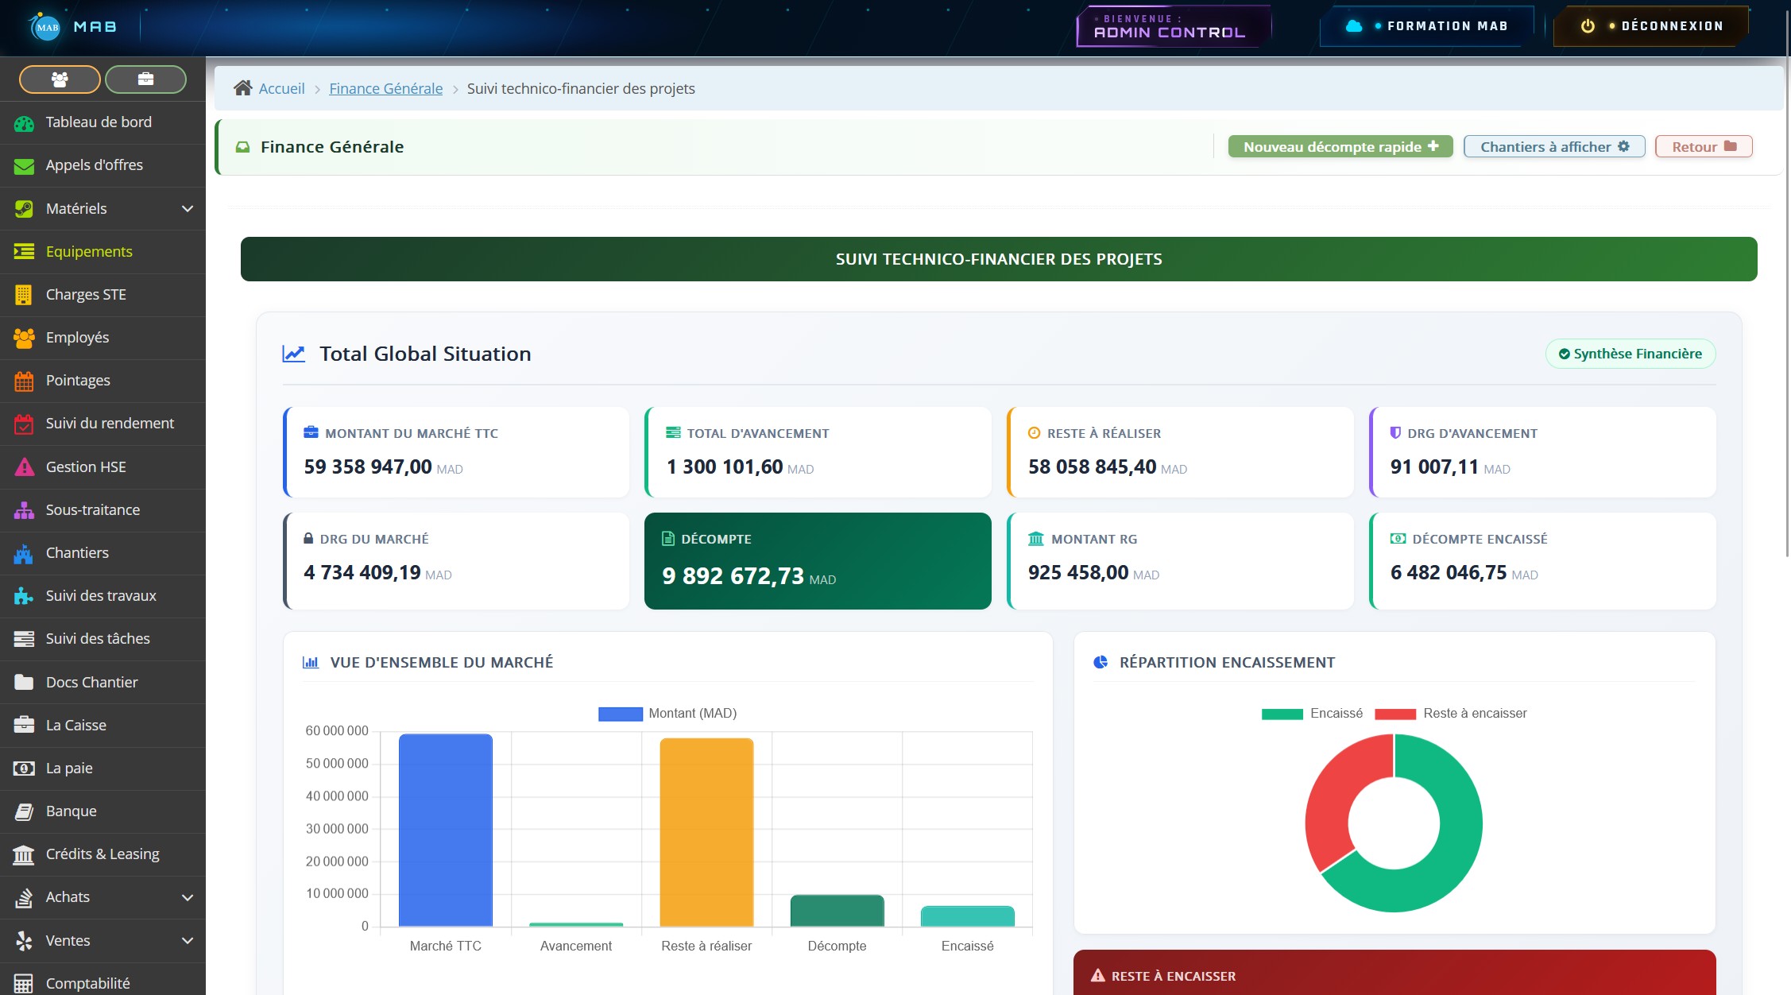The width and height of the screenshot is (1791, 995).
Task: Click the Employés people icon
Action: click(24, 338)
